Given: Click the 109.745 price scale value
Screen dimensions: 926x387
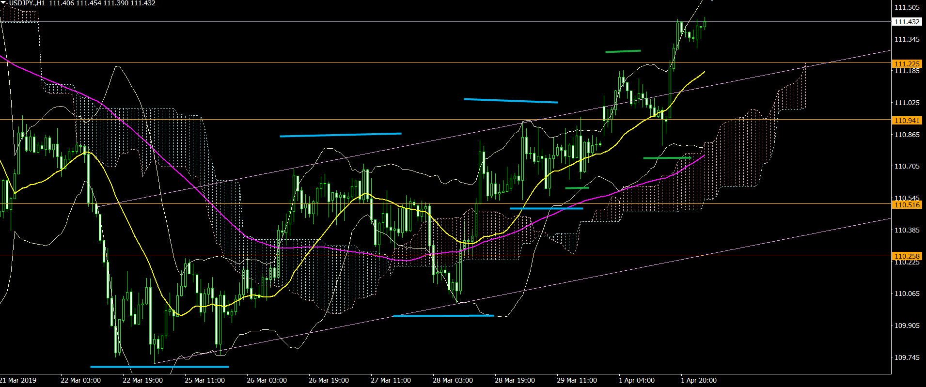Looking at the screenshot, I should (x=907, y=357).
